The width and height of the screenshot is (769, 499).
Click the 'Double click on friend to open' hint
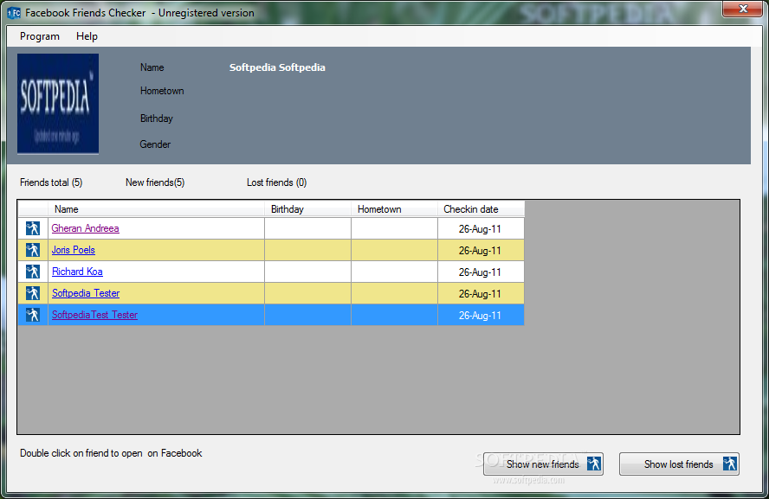tap(111, 453)
